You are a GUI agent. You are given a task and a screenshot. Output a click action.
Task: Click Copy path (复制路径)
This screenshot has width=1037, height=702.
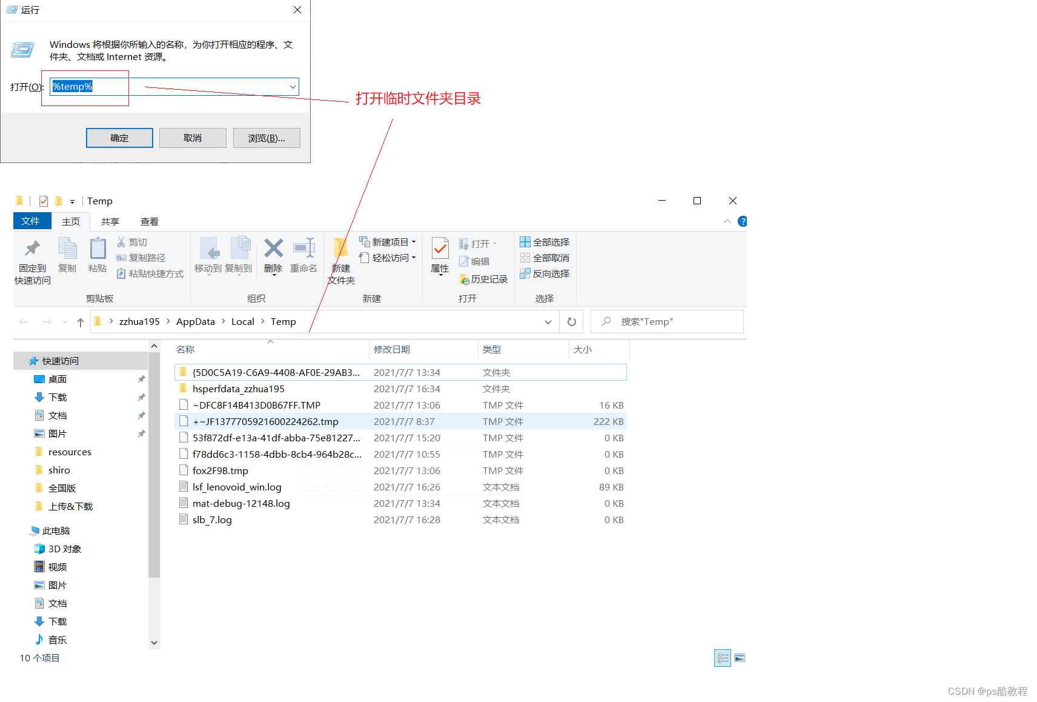tap(141, 258)
